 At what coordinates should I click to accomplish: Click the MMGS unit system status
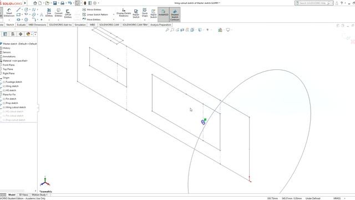click(337, 198)
